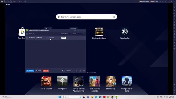This screenshot has width=176, height=99.
Task: Stop the BlueStacks App Player instance
Action: click(x=64, y=38)
